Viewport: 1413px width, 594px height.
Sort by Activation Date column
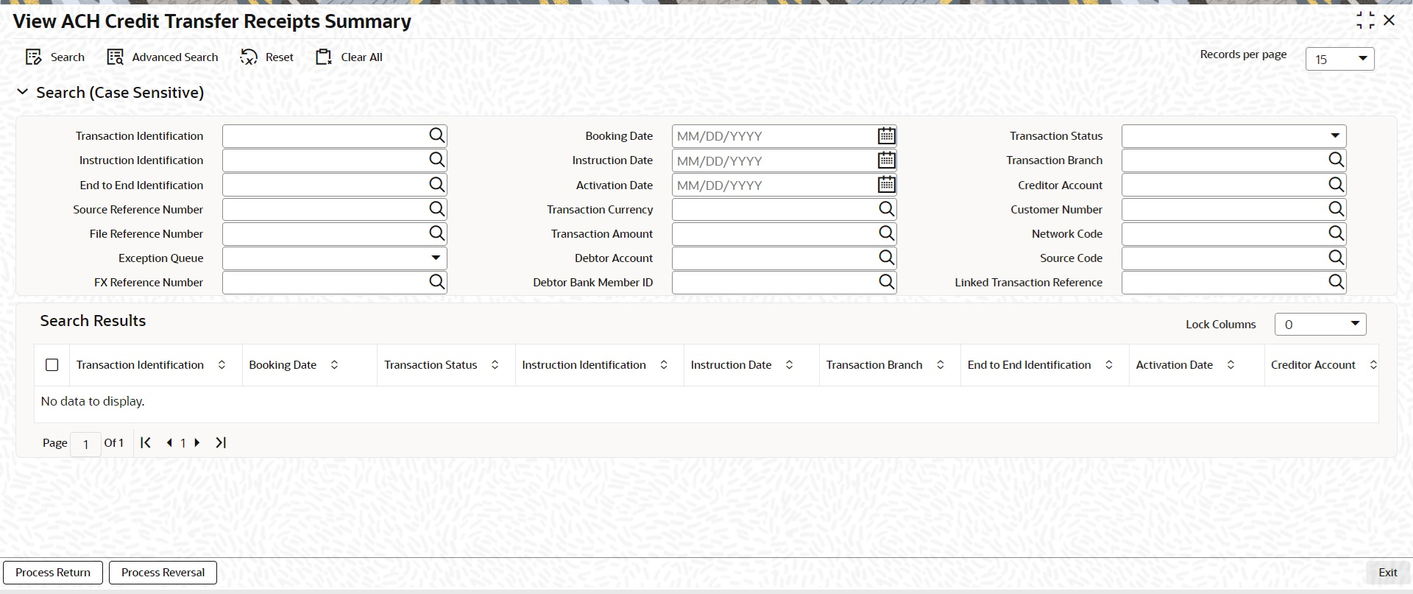(1230, 365)
